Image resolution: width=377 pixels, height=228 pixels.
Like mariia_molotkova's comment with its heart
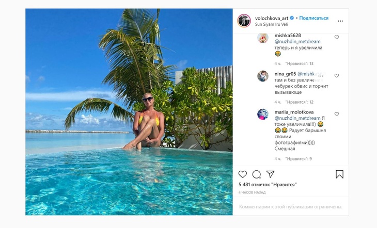[x=337, y=113]
